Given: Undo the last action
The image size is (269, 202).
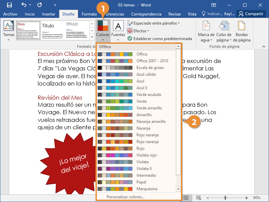Looking at the screenshot, I should (x=24, y=5).
